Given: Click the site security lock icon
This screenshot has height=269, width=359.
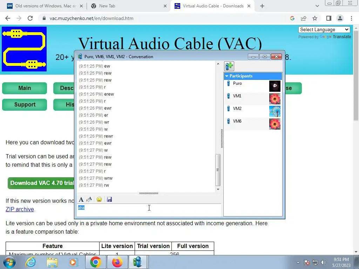Looking at the screenshot, I should point(44,18).
